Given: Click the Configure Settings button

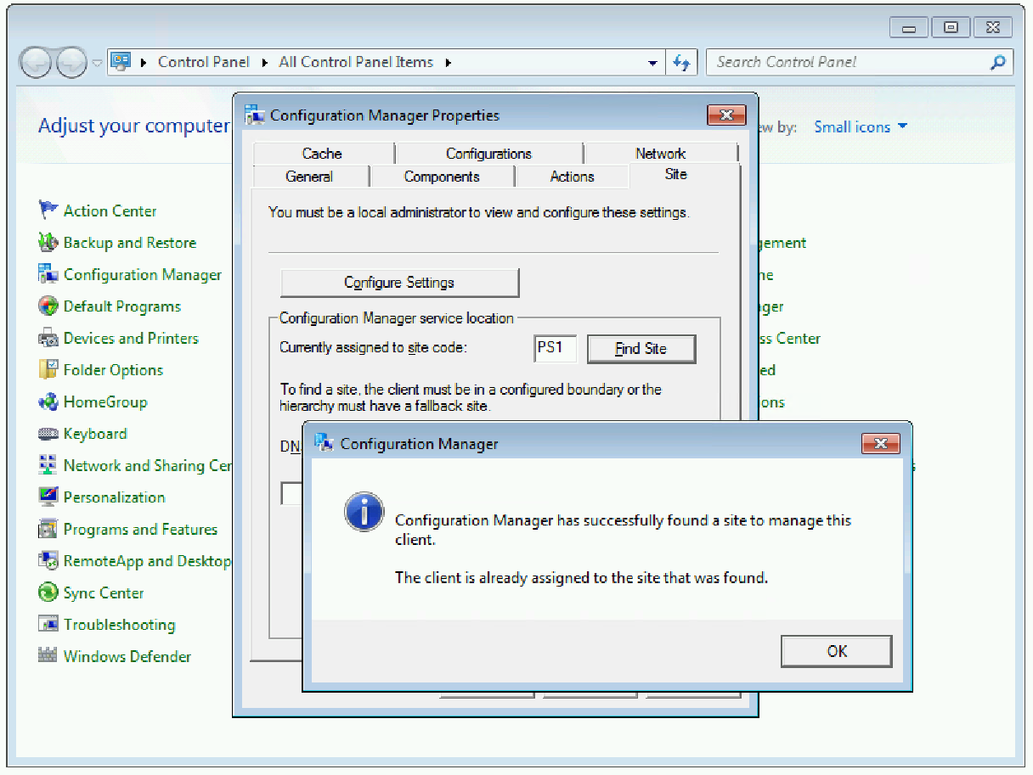Looking at the screenshot, I should [x=399, y=283].
